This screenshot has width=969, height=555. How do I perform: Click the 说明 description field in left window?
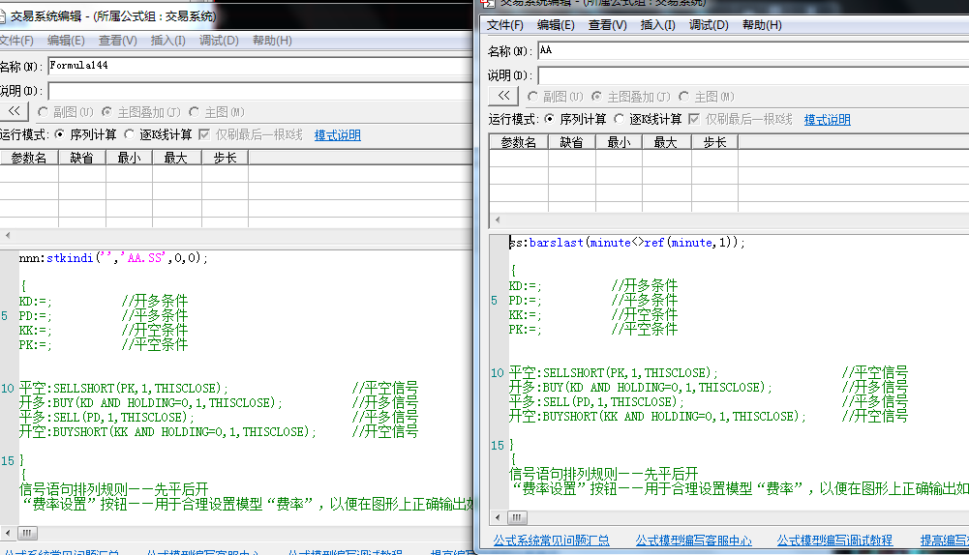tap(260, 91)
